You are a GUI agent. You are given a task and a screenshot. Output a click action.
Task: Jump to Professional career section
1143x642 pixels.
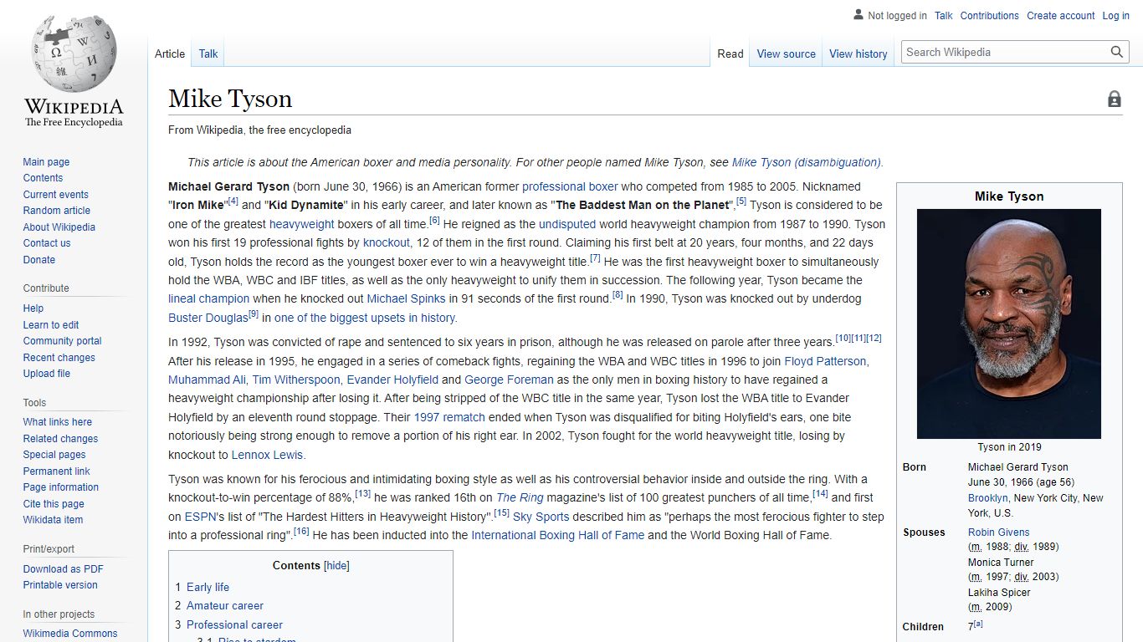(x=234, y=624)
